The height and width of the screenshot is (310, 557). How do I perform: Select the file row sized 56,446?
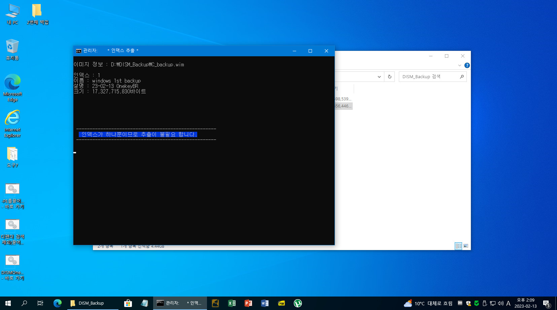point(343,106)
